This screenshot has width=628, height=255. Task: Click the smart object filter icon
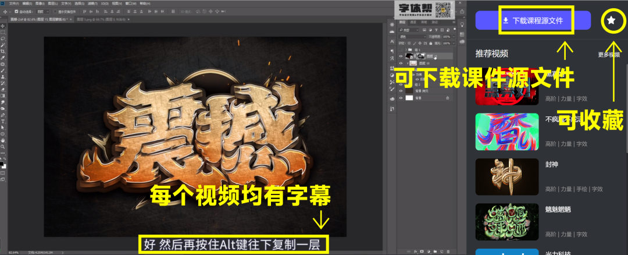tap(448, 30)
